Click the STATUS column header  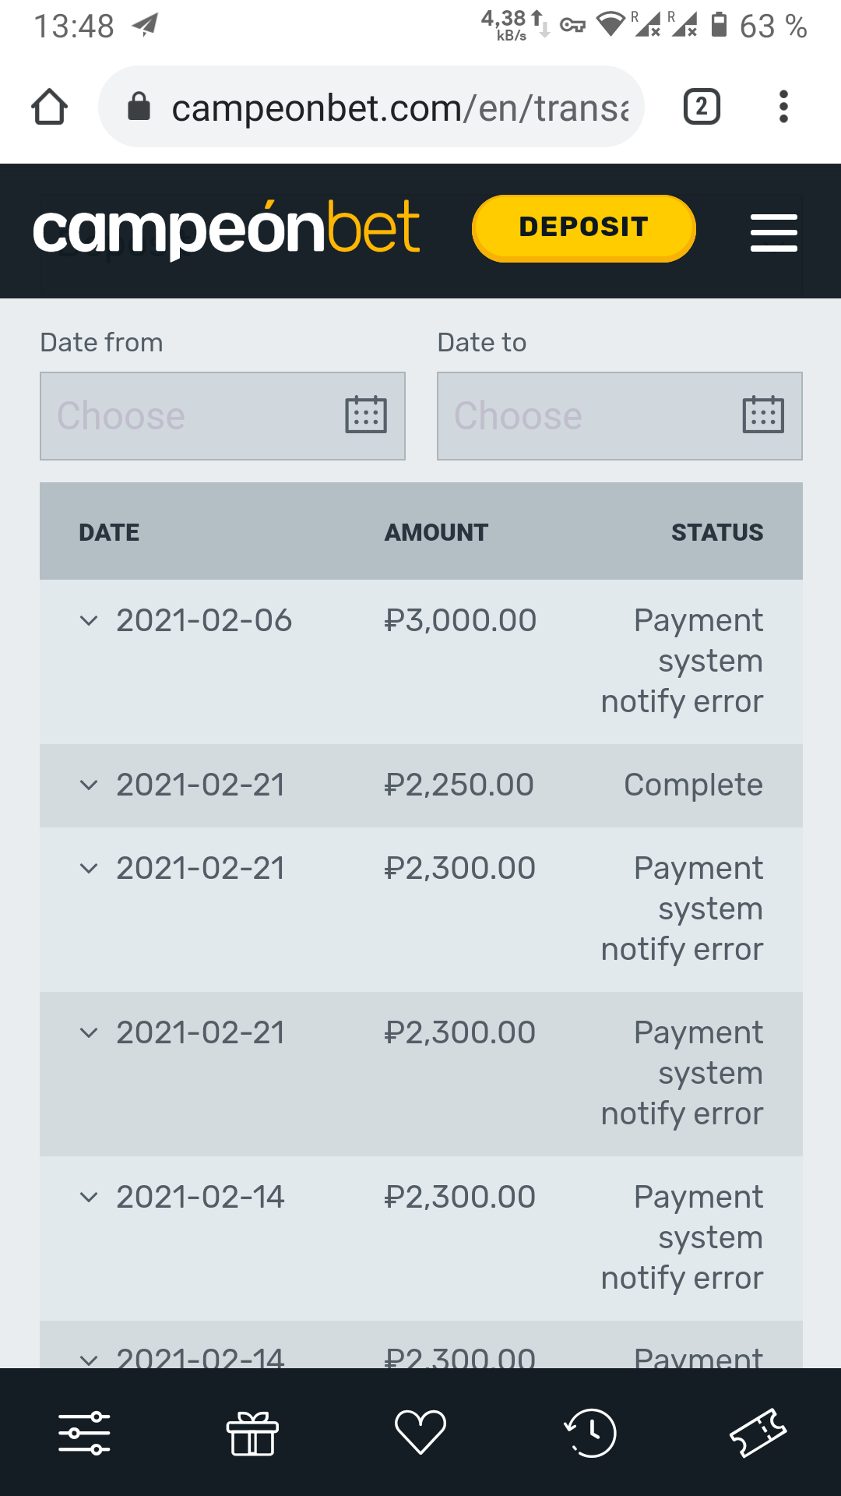coord(717,532)
